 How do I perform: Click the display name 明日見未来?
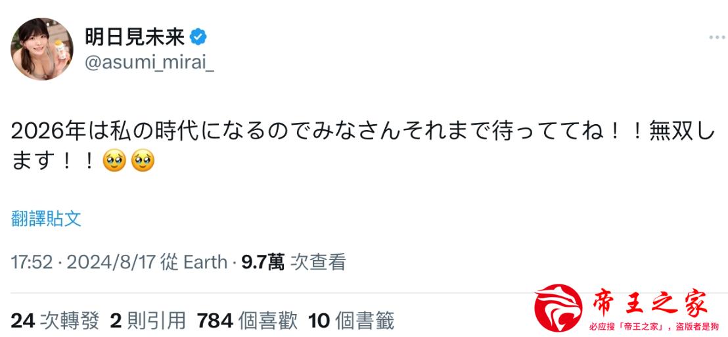[x=135, y=37]
